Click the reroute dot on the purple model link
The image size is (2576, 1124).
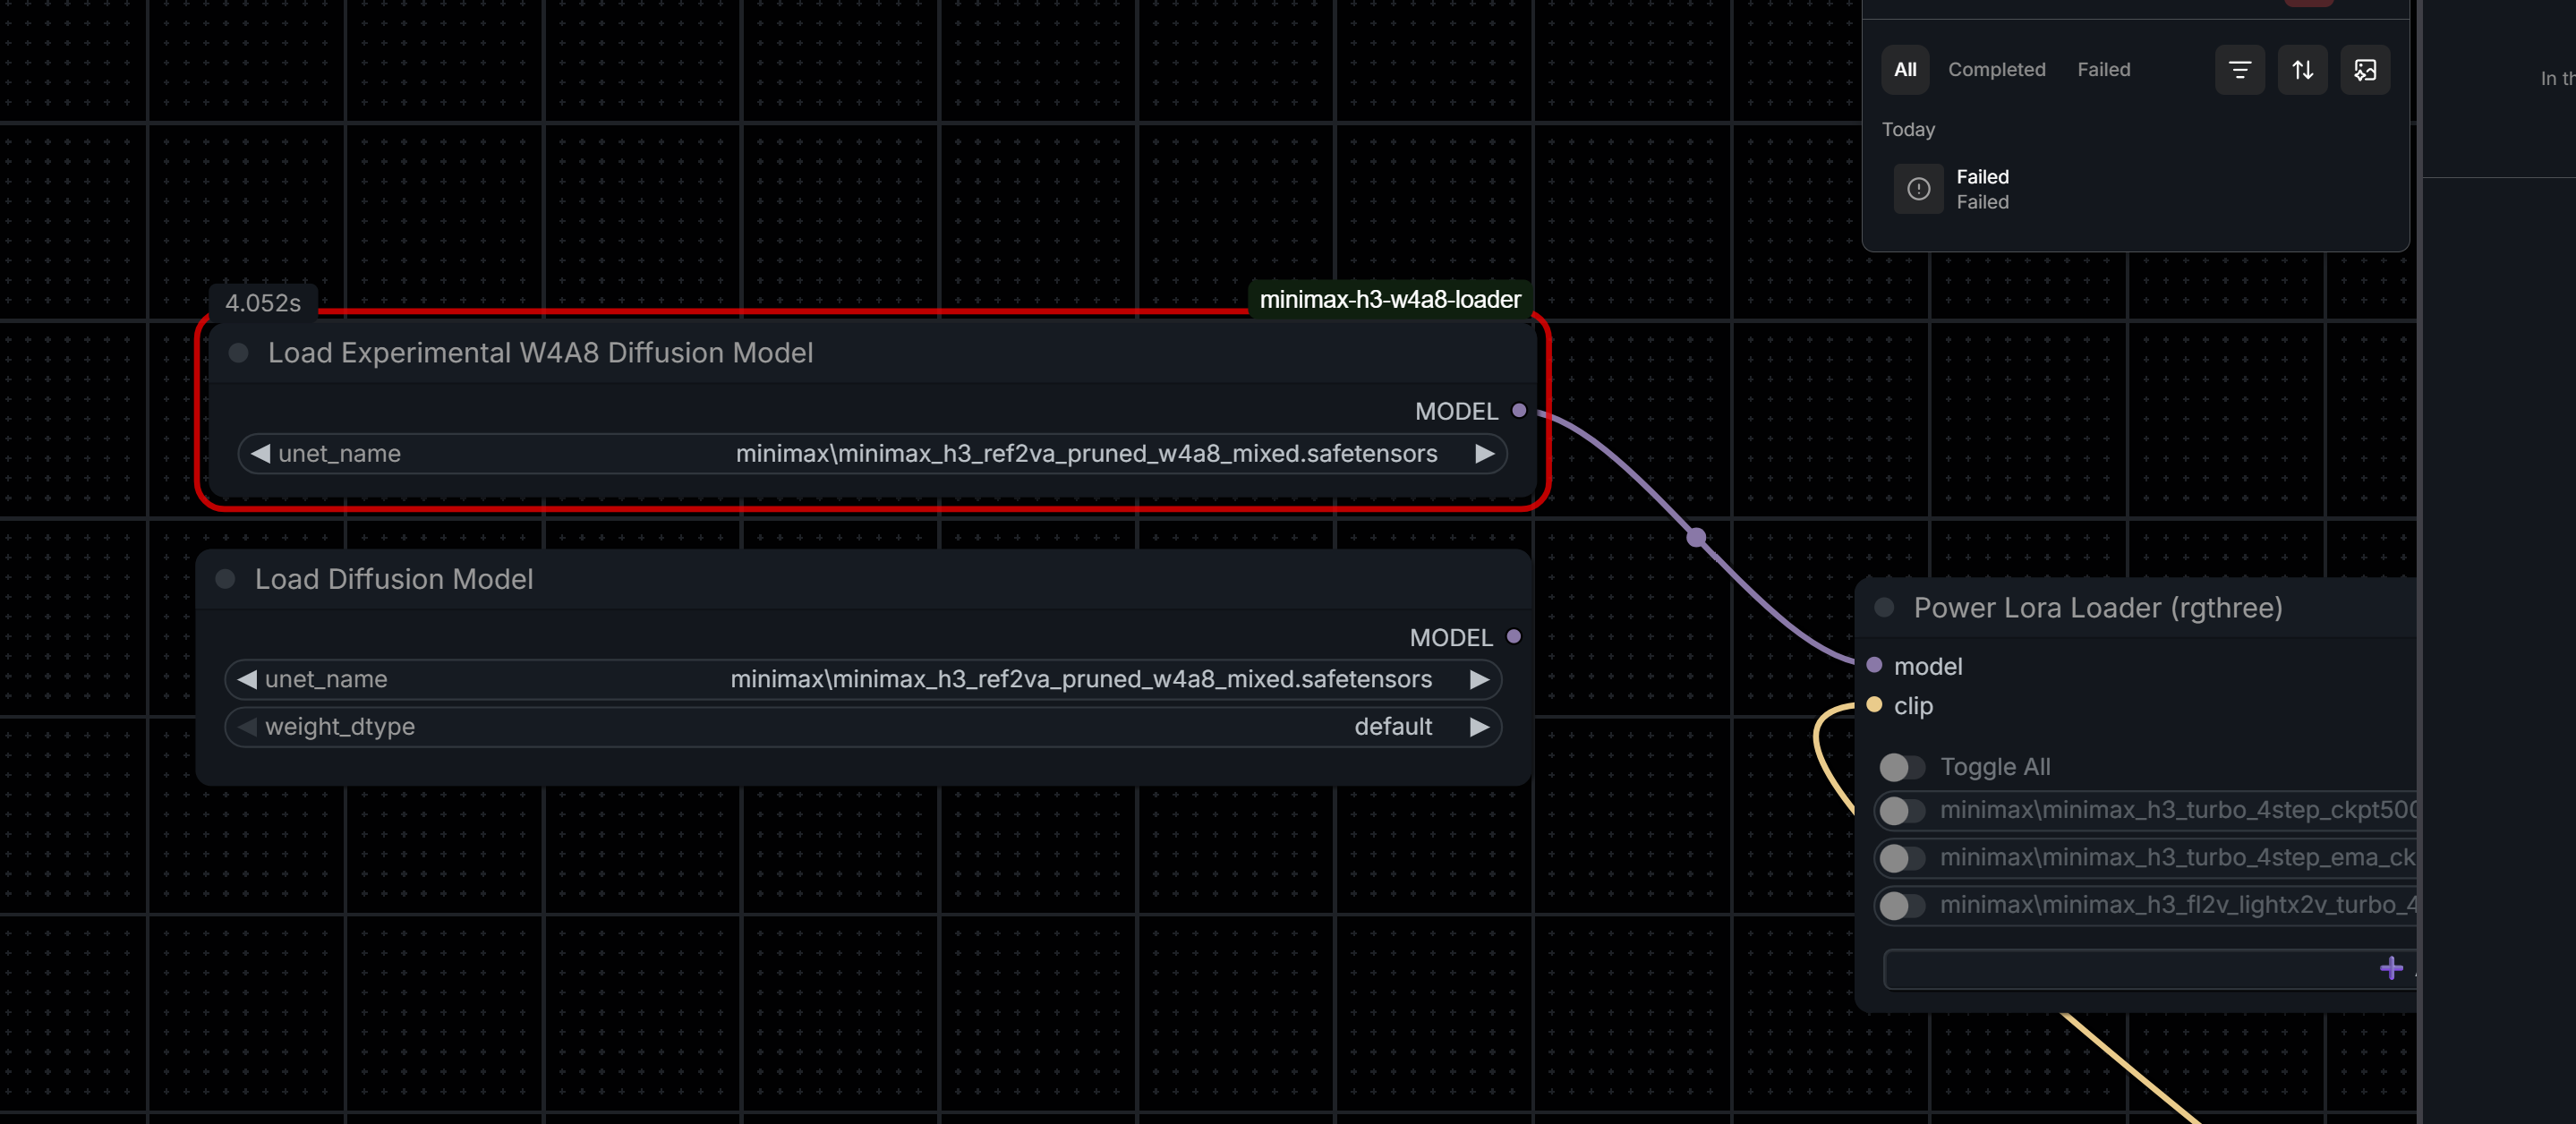tap(1696, 538)
